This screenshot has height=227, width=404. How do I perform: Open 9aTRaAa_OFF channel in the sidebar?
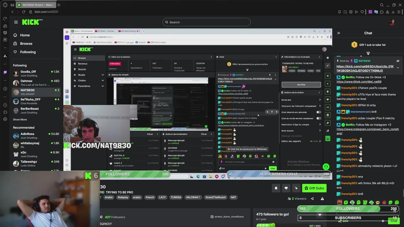36,101
